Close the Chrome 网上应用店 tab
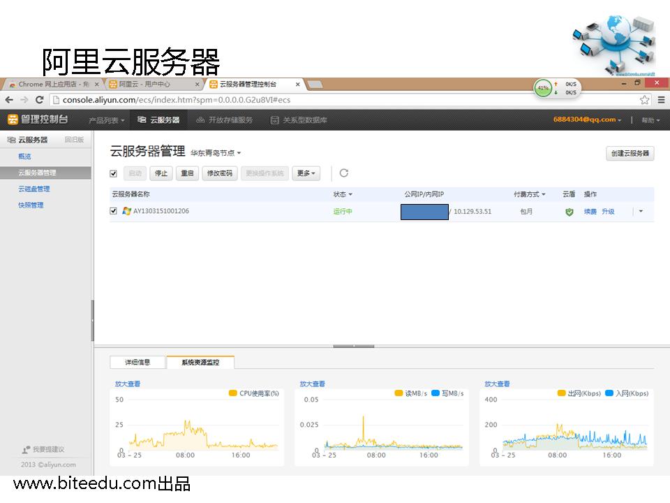The image size is (670, 503). (96, 85)
